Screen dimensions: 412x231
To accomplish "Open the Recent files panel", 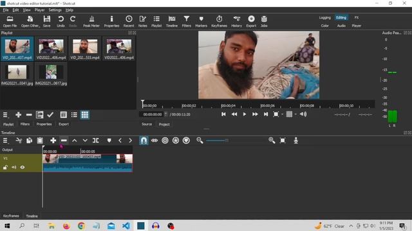I will pos(129,21).
